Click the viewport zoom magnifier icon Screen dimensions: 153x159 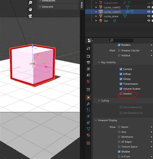(30, 3)
